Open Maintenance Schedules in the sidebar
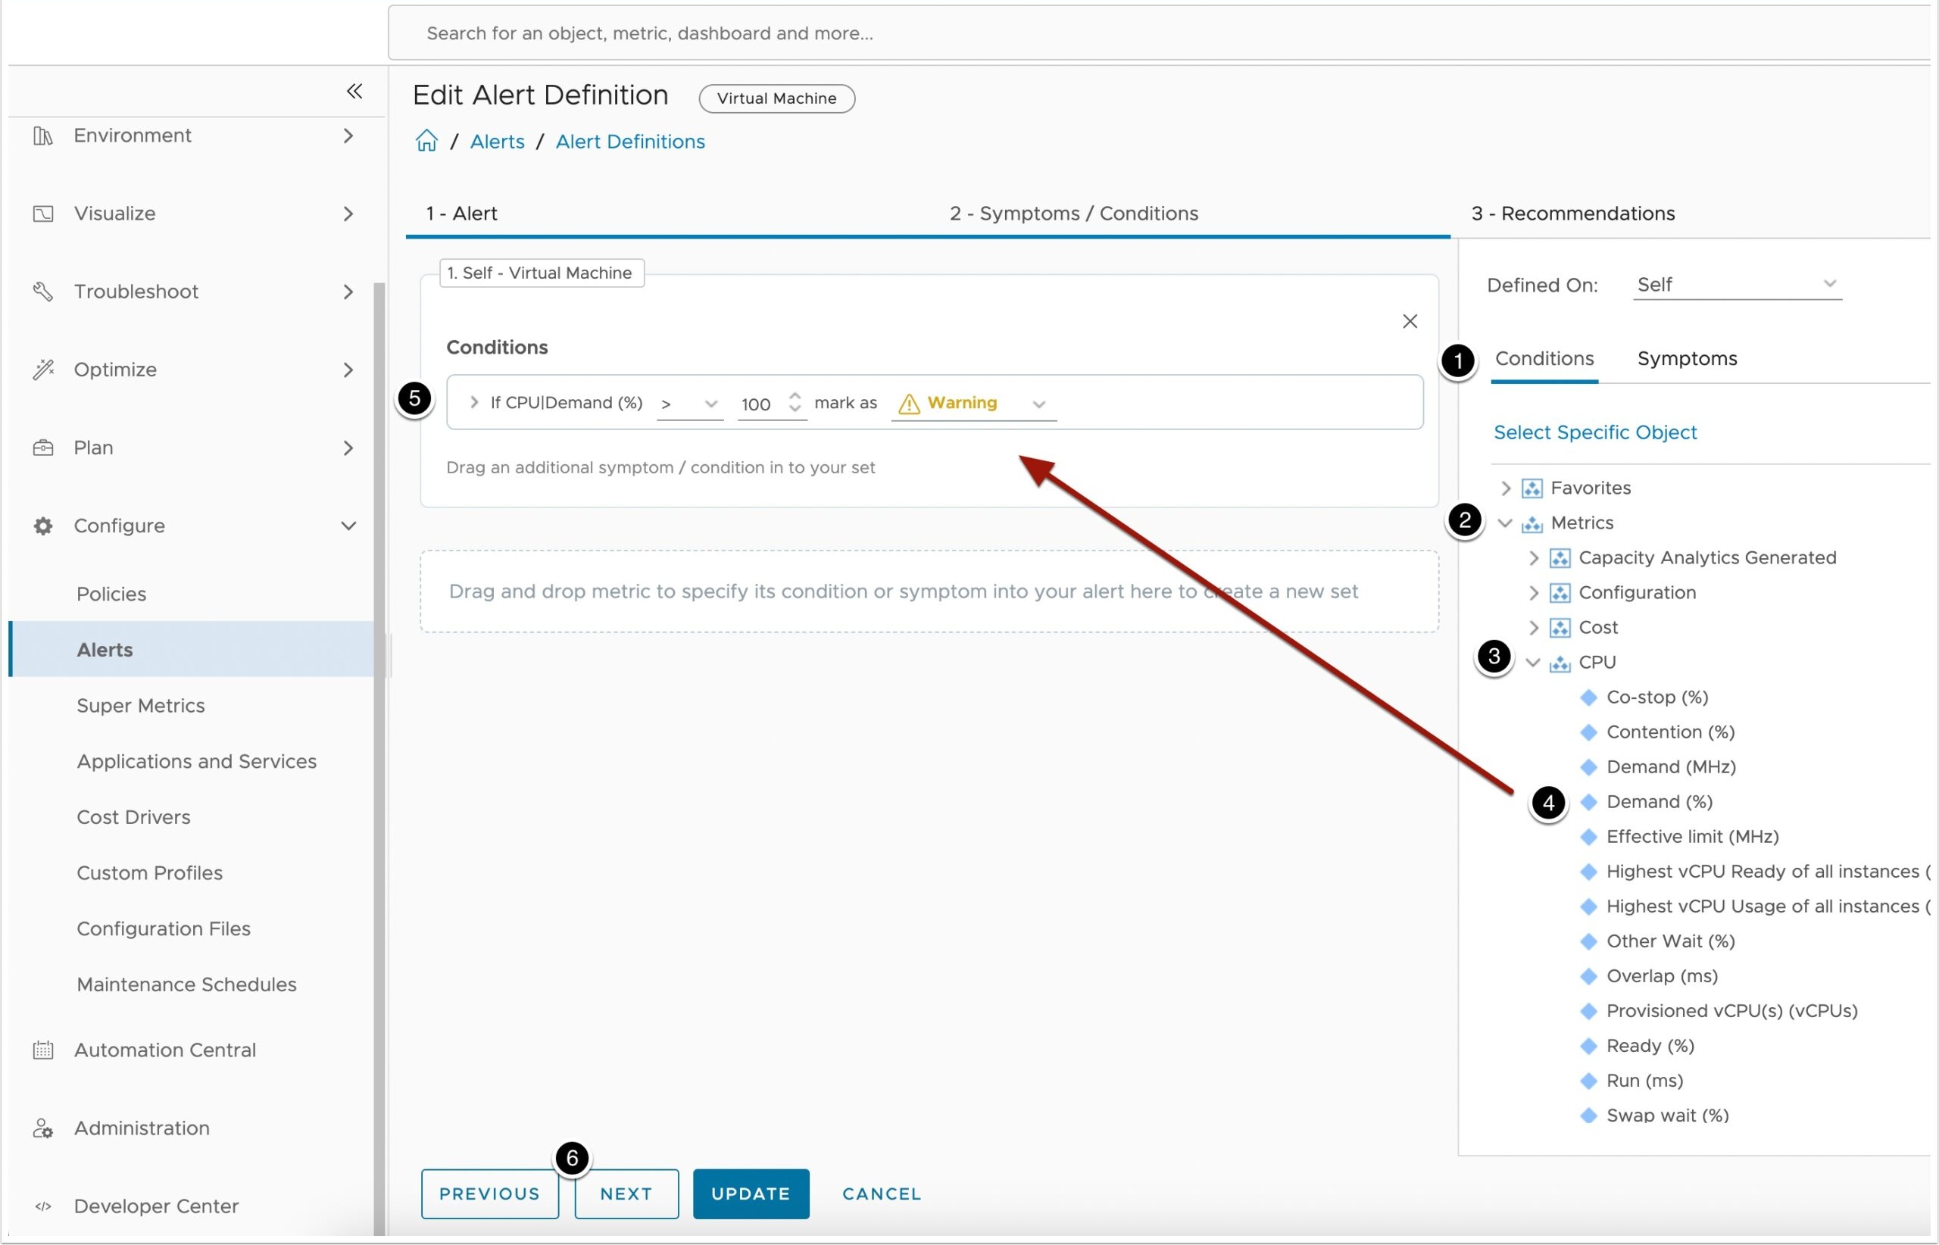Image resolution: width=1939 pixels, height=1245 pixels. point(187,984)
